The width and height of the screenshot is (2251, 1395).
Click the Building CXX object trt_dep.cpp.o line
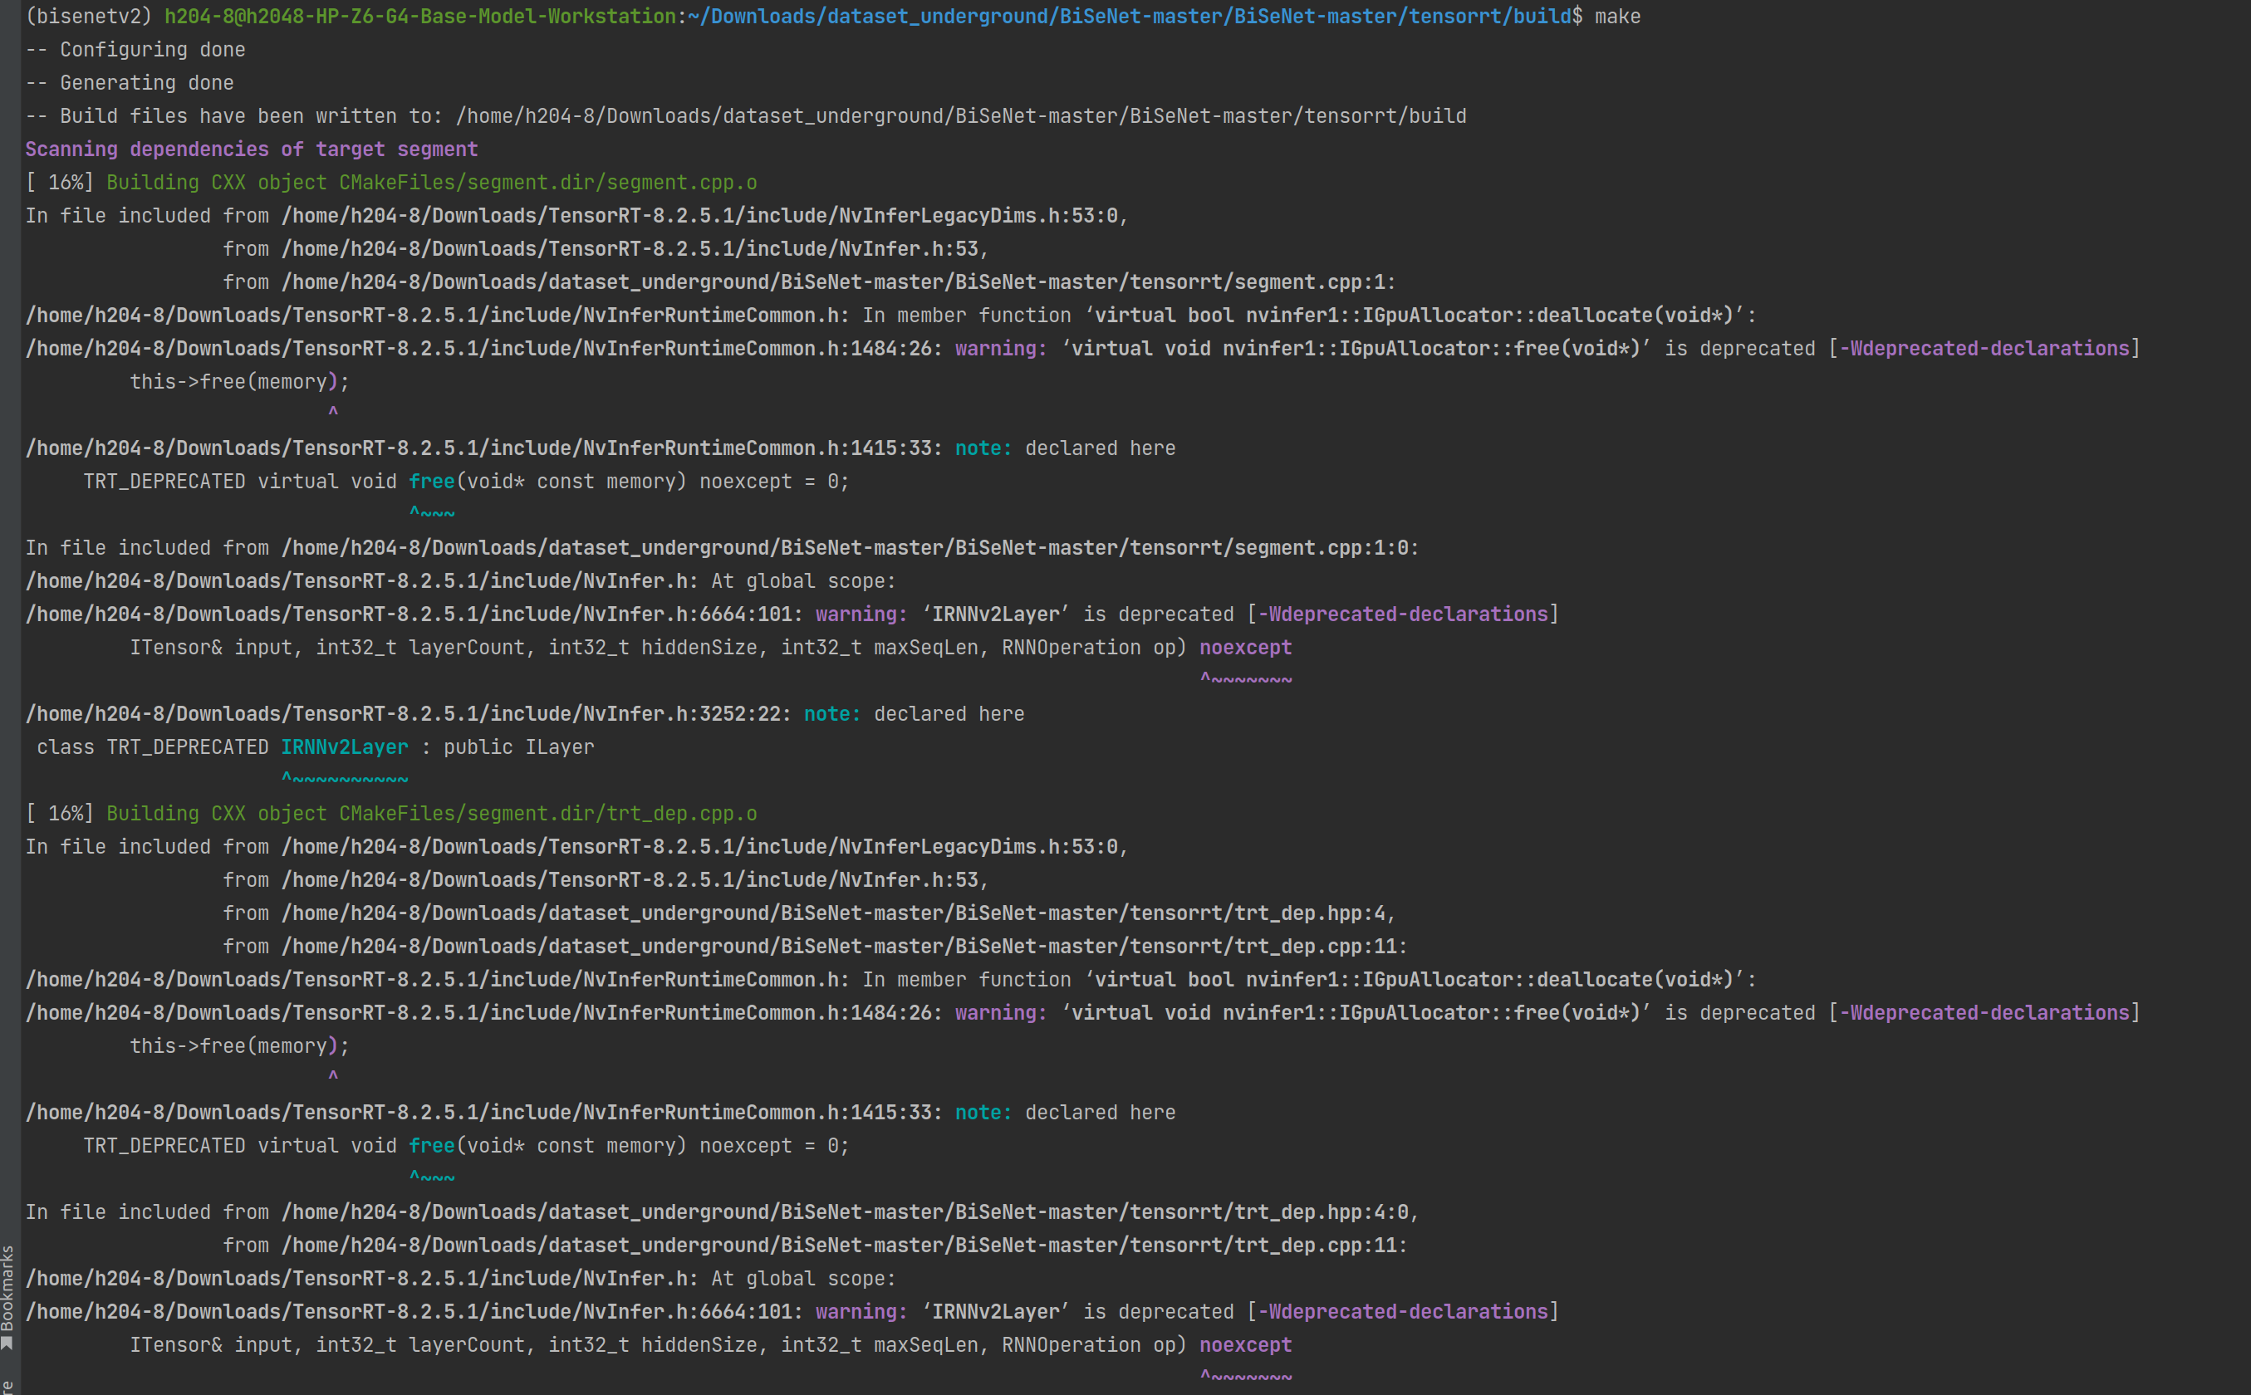pos(390,813)
